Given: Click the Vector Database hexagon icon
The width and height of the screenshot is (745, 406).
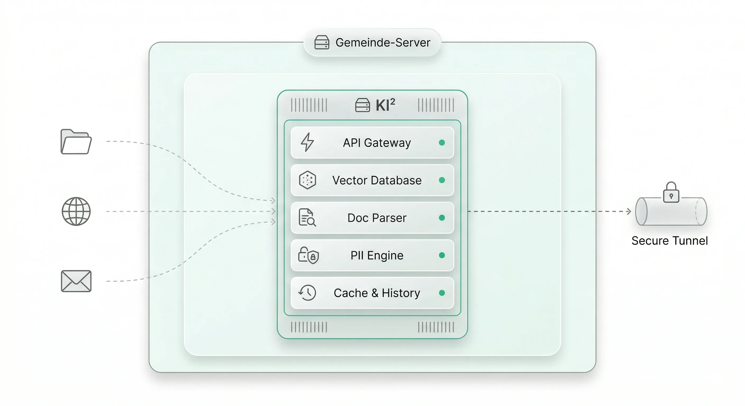Looking at the screenshot, I should coord(307,180).
